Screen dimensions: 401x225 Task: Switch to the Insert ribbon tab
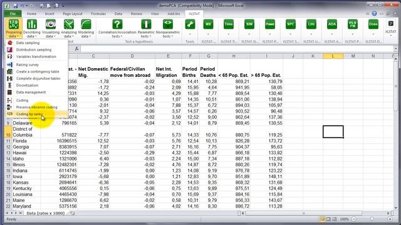coord(49,14)
